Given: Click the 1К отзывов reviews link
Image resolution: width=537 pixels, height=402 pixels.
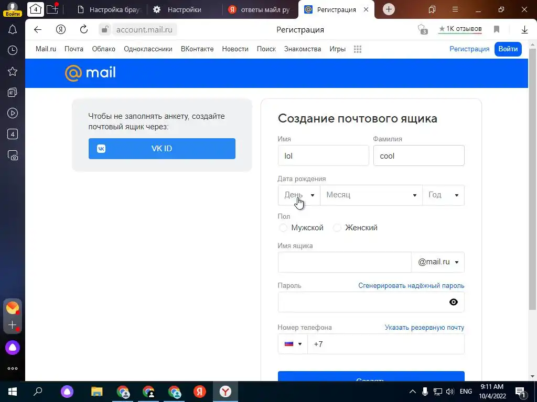Looking at the screenshot, I should click(460, 29).
